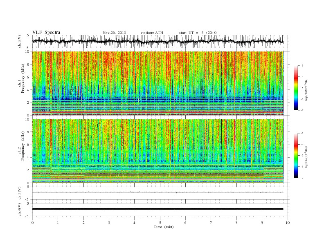This screenshot has height=250, width=324.
Task: Click the "1" tick on the time axis
Action: point(58,223)
